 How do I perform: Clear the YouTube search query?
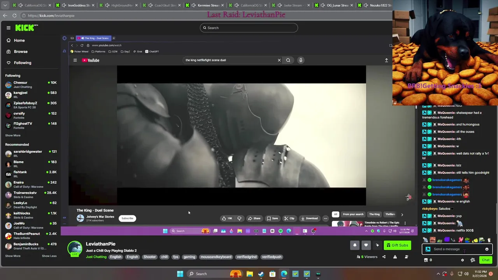coord(279,60)
